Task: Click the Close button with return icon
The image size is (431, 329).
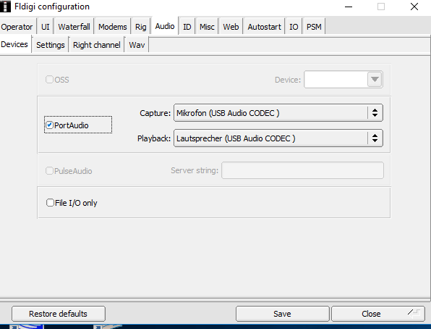Action: coord(378,314)
